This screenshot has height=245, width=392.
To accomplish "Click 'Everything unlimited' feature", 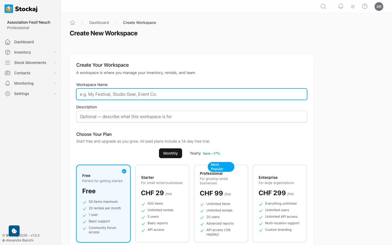I will [x=281, y=204].
